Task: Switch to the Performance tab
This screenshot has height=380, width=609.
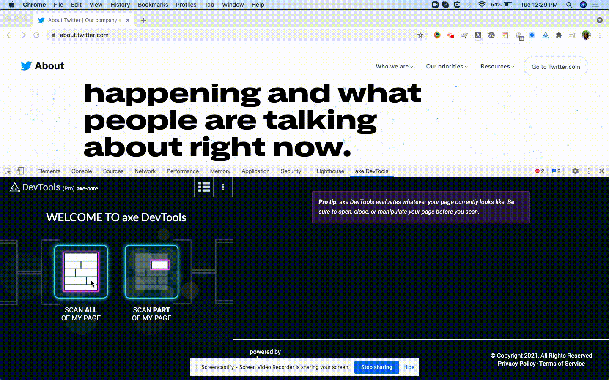Action: click(x=183, y=171)
